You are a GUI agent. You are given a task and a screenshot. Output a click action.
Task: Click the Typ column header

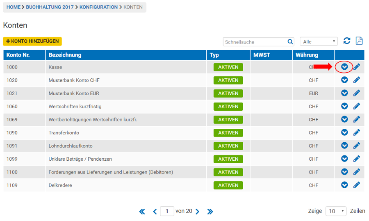228,55
